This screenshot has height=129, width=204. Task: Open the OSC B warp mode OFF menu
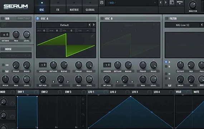click(x=125, y=86)
